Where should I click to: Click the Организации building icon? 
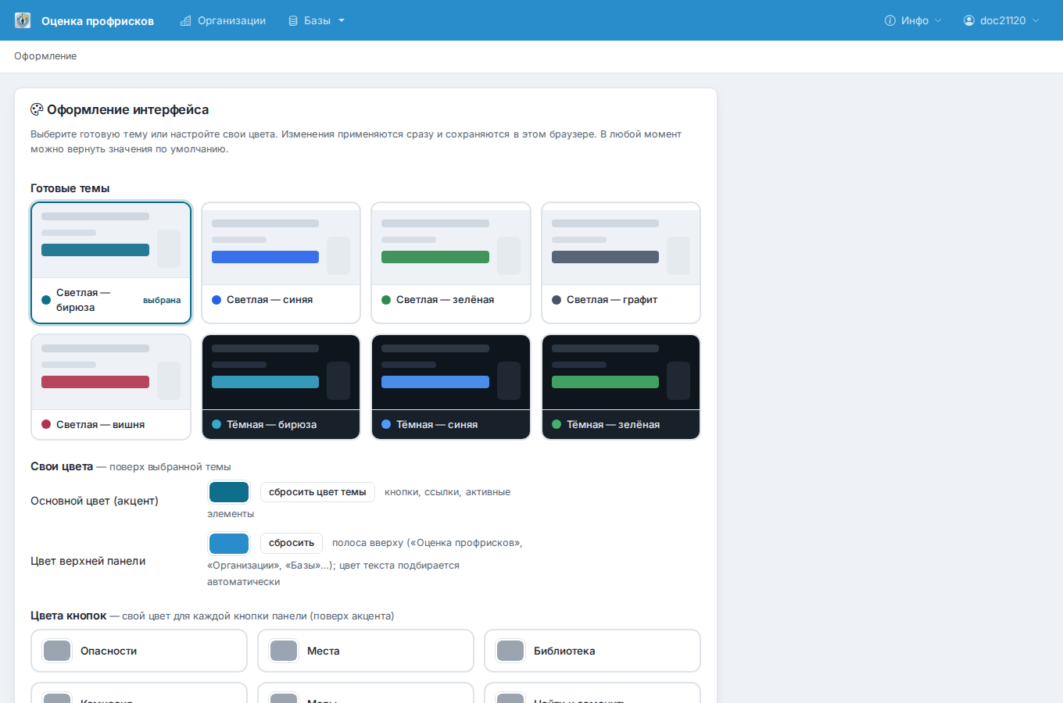pos(185,20)
